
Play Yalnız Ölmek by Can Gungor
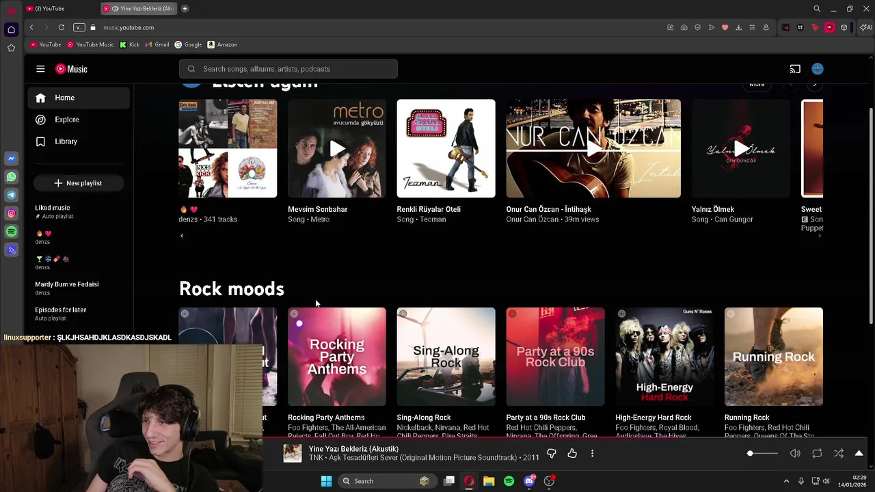point(741,148)
